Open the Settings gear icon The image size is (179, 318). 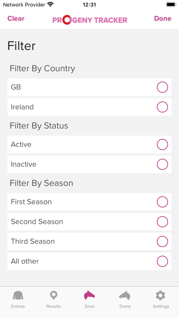161,295
